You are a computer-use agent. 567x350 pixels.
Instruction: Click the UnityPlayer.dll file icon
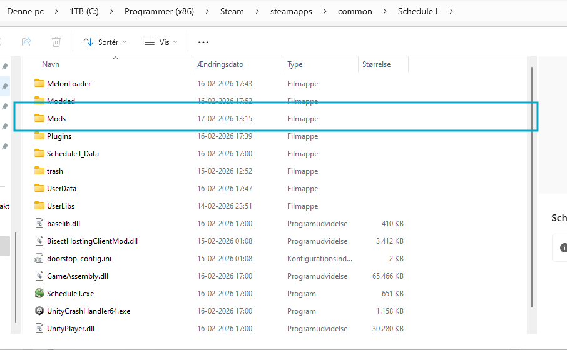[x=39, y=328]
